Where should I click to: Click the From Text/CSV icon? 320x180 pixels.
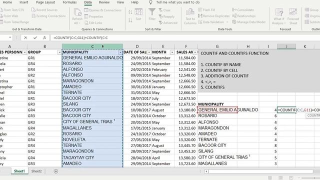pos(1,10)
